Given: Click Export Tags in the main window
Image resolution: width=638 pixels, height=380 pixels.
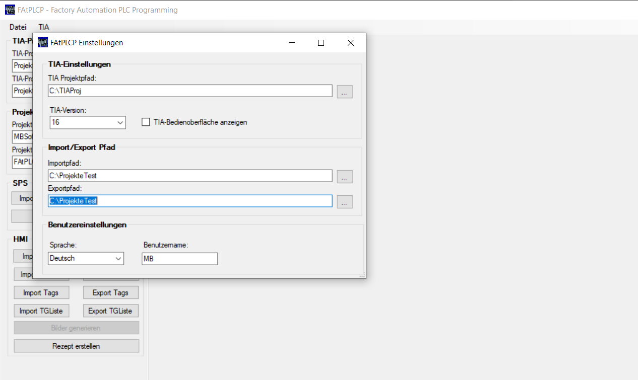Looking at the screenshot, I should (x=111, y=293).
